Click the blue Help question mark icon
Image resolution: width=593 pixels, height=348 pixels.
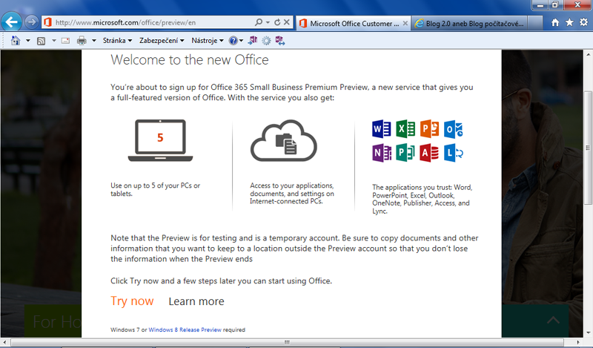(x=233, y=41)
